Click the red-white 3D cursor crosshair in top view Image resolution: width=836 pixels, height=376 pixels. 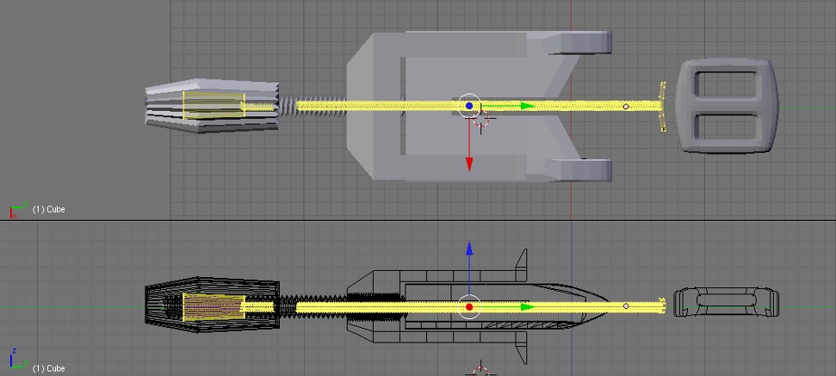(x=482, y=121)
